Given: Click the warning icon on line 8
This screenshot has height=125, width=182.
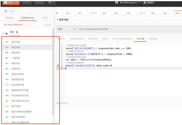Looking at the screenshot, I should (x=58, y=66).
